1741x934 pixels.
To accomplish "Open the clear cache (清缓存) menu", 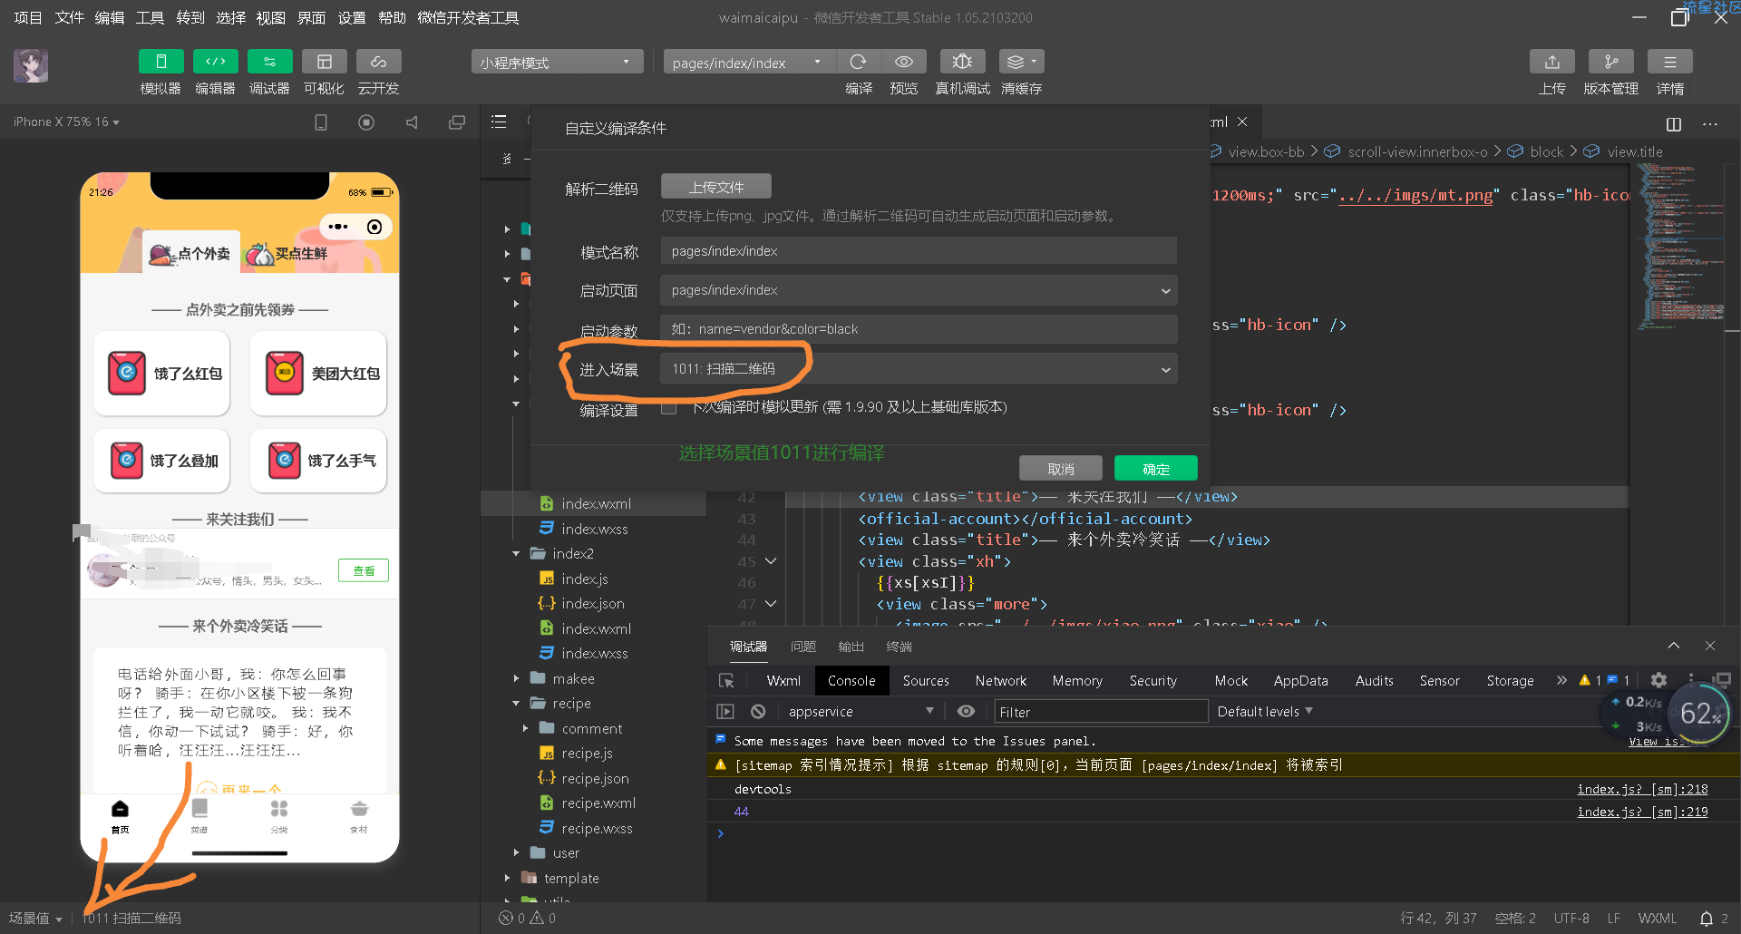I will click(x=1021, y=62).
